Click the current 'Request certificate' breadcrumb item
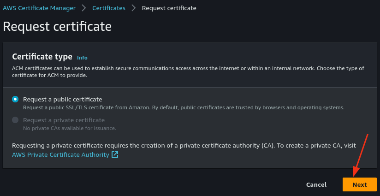This screenshot has width=380, height=196. click(x=169, y=8)
